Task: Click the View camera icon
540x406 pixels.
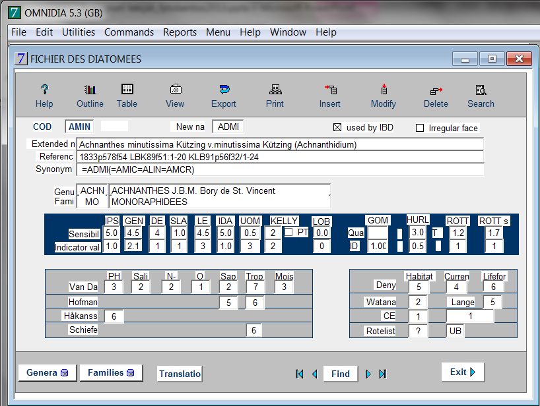Action: pyautogui.click(x=176, y=90)
